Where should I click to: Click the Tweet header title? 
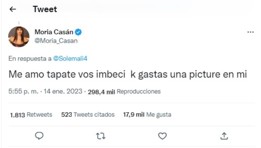[45, 9]
